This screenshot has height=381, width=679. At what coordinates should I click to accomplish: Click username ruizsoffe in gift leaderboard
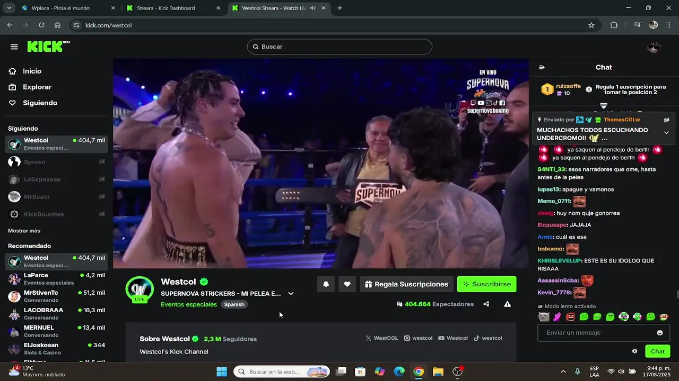(568, 86)
